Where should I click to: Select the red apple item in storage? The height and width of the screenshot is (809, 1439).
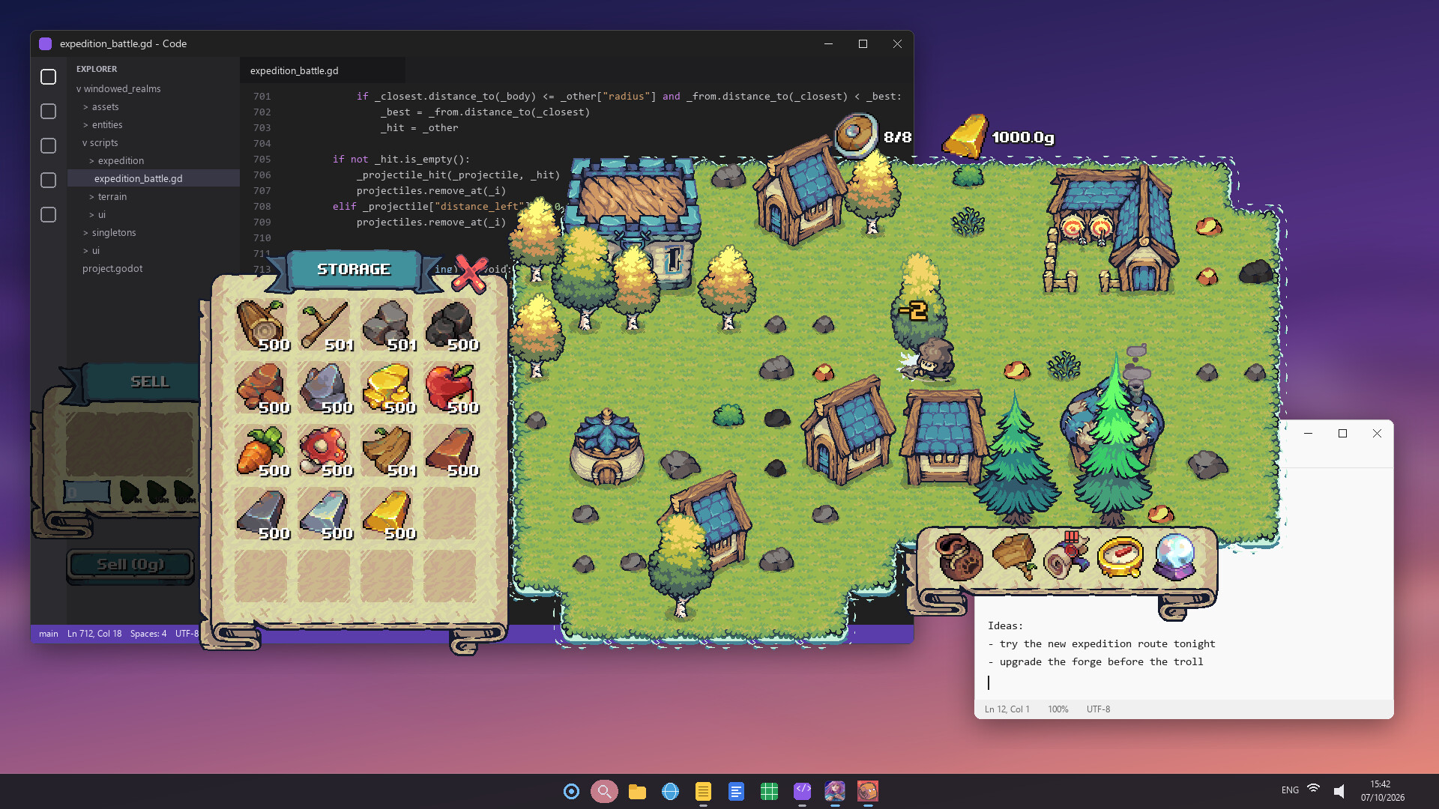point(450,388)
